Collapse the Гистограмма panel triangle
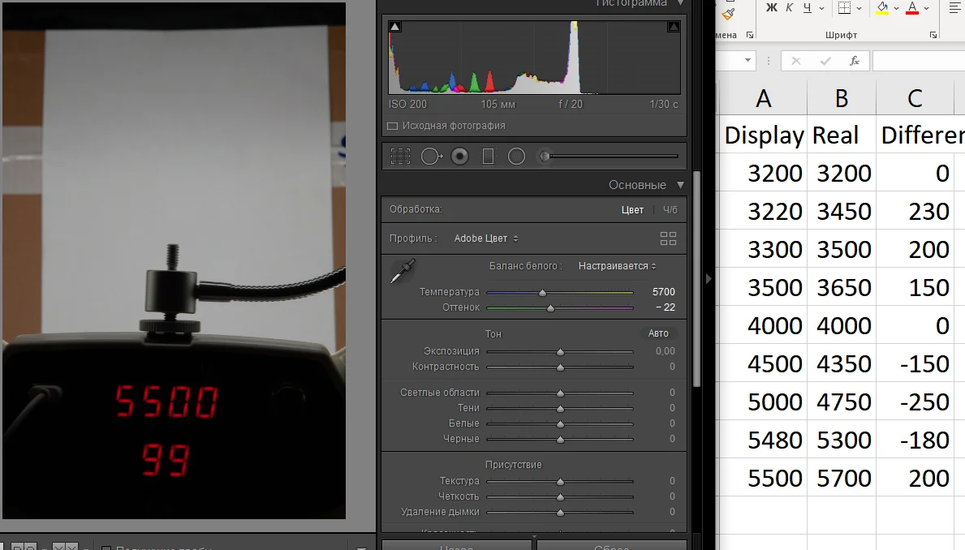The height and width of the screenshot is (550, 965). click(x=680, y=3)
